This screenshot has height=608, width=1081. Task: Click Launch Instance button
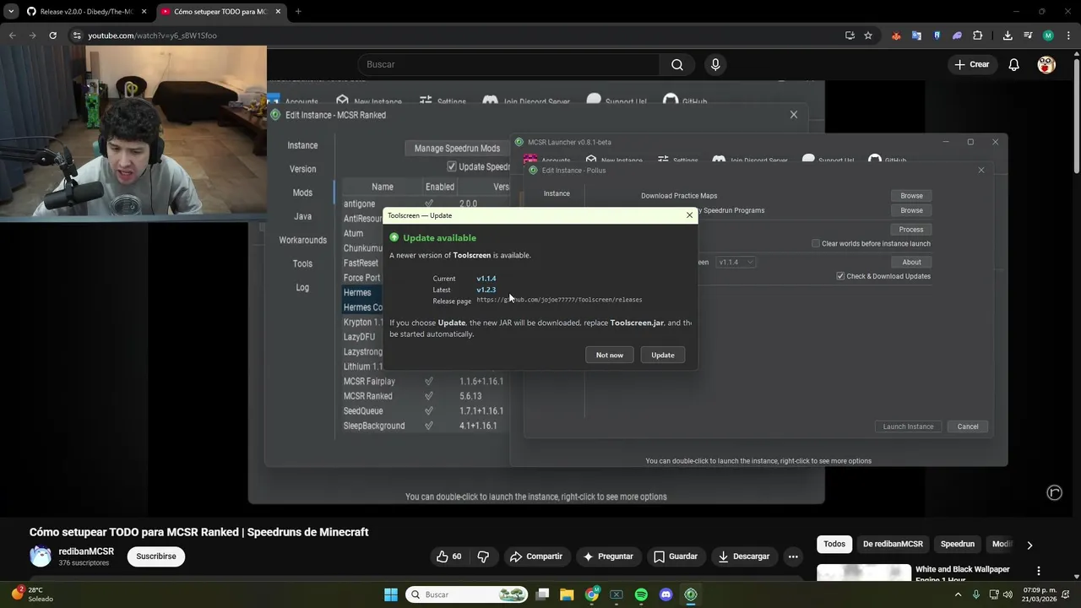coord(908,426)
